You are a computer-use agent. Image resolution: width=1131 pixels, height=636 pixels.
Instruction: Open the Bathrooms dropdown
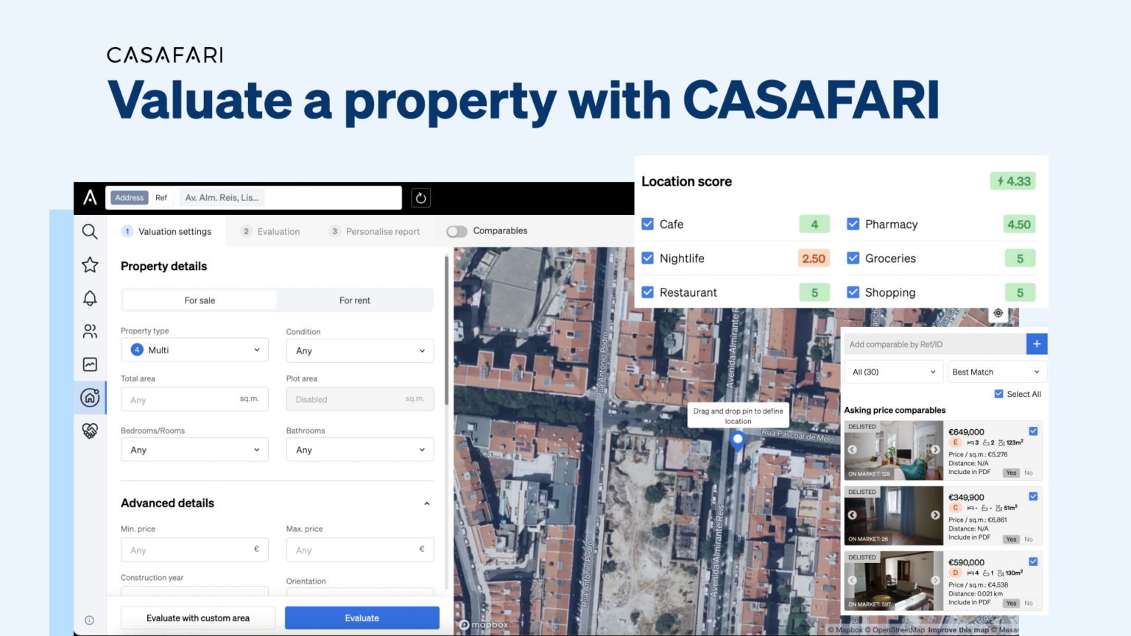coord(360,450)
